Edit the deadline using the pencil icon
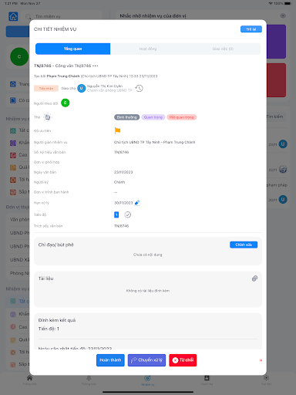The image size is (296, 395). pos(137,203)
